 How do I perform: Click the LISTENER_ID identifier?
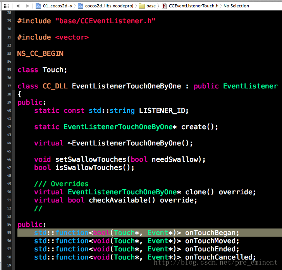coord(162,111)
